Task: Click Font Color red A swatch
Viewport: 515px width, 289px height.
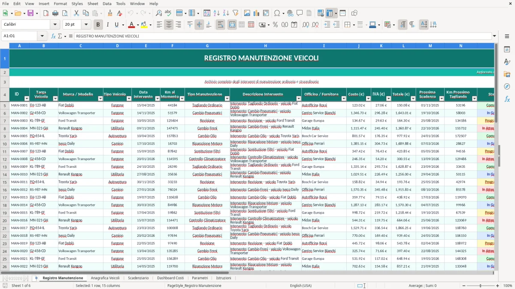Action: 131,25
